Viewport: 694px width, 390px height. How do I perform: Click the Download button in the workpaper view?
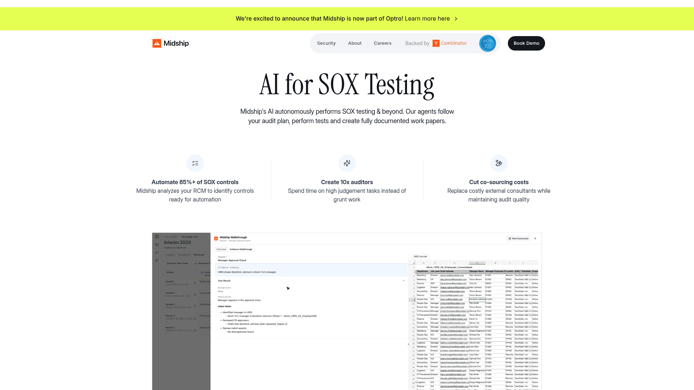tap(202, 263)
